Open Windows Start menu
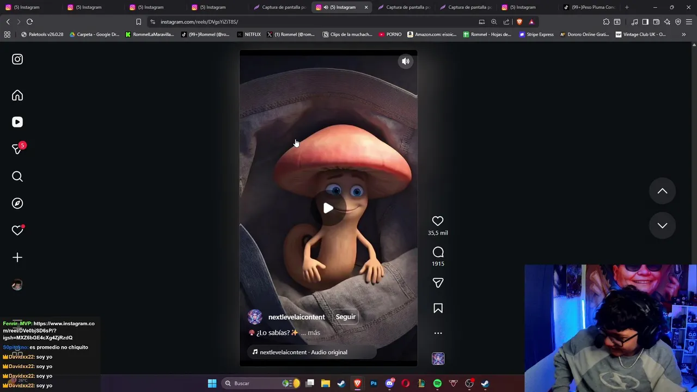697x392 pixels. point(212,383)
